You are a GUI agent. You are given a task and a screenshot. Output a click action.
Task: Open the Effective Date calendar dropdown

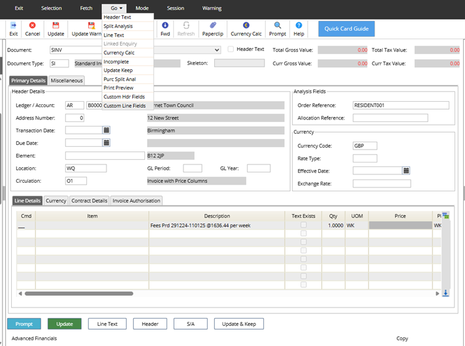pos(406,170)
